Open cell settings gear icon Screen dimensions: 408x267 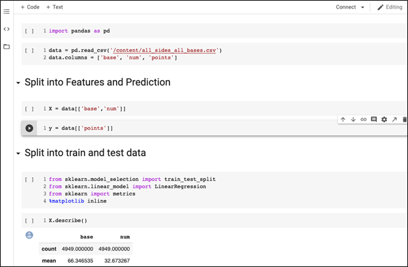384,119
